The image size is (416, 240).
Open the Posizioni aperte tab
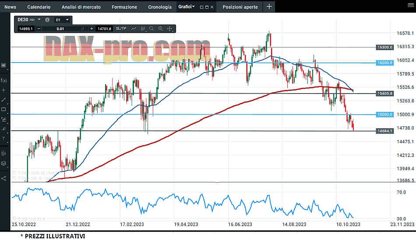[240, 7]
